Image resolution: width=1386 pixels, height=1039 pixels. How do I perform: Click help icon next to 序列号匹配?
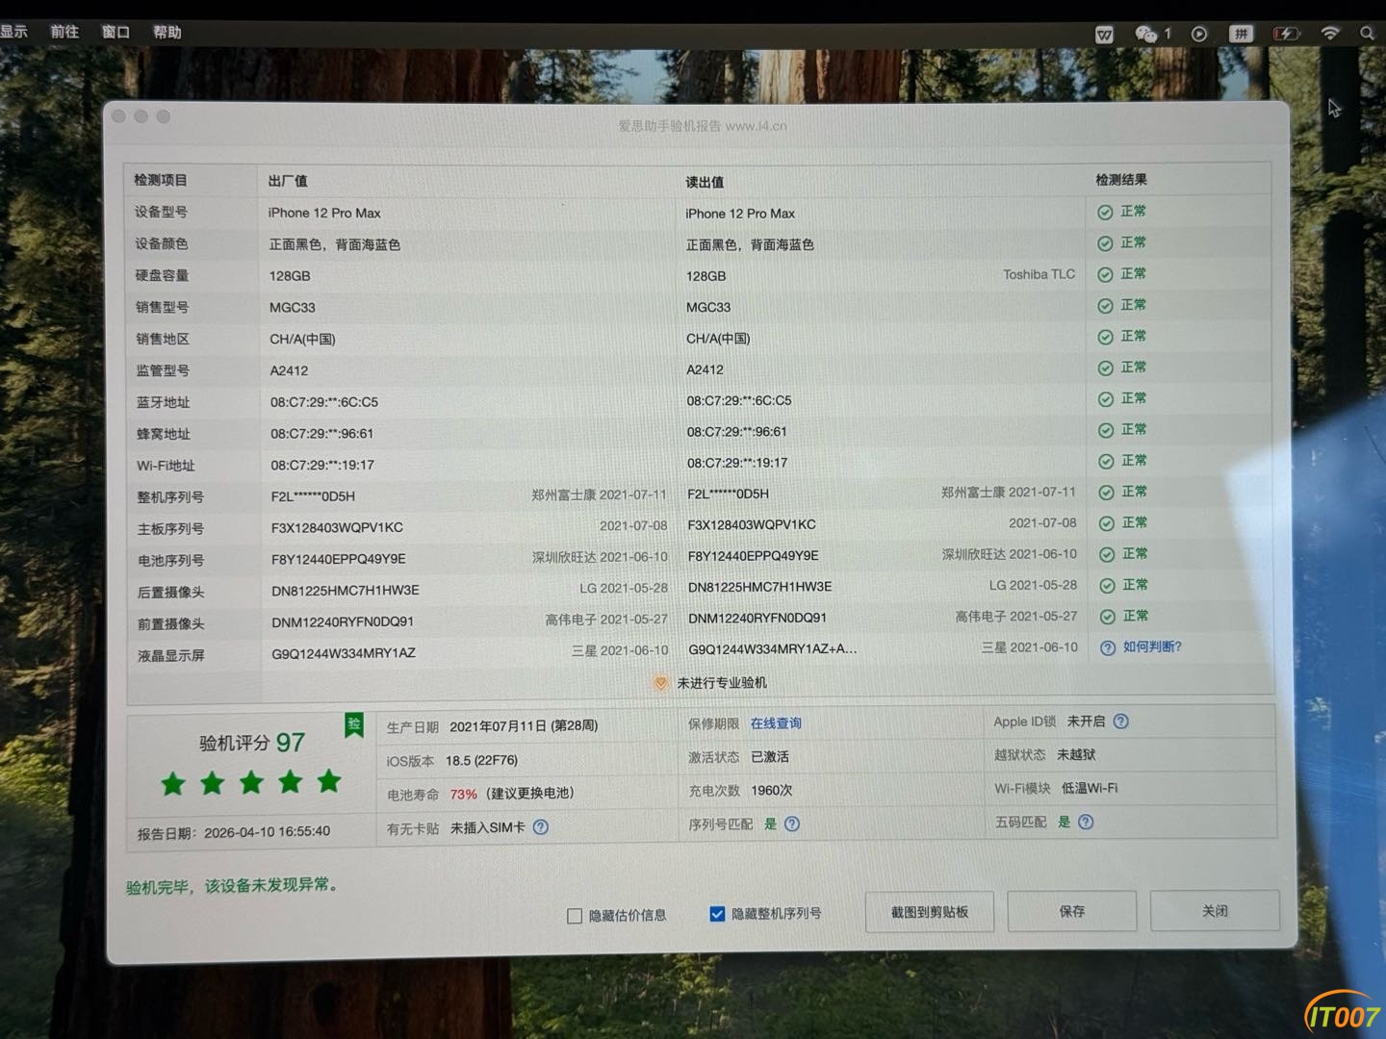coord(792,824)
